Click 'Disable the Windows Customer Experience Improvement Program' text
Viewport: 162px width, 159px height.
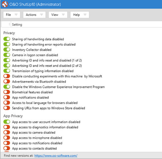58,87
